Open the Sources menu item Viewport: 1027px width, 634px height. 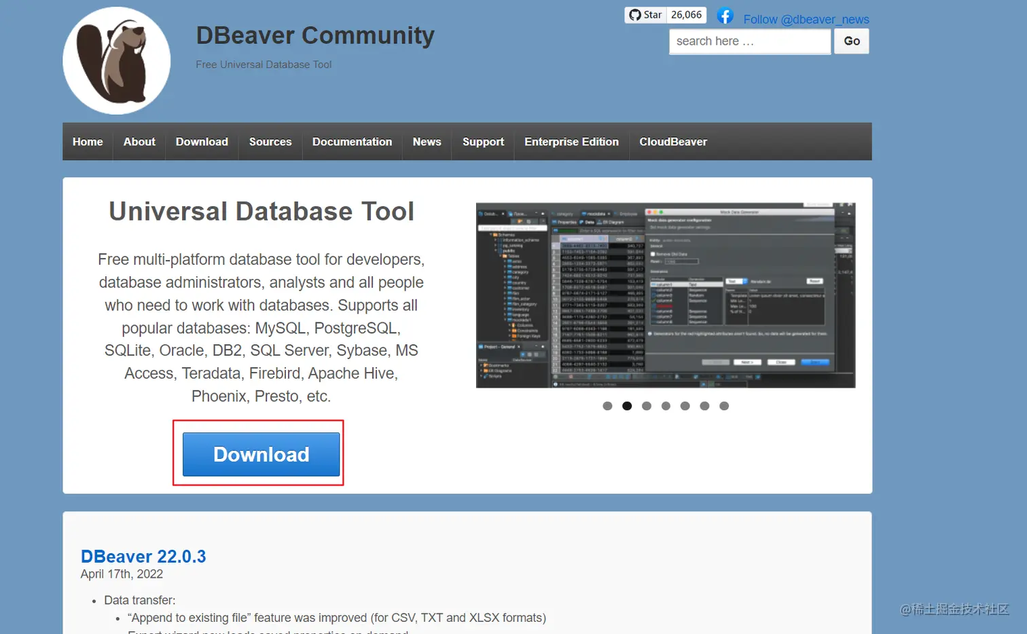[x=270, y=142]
